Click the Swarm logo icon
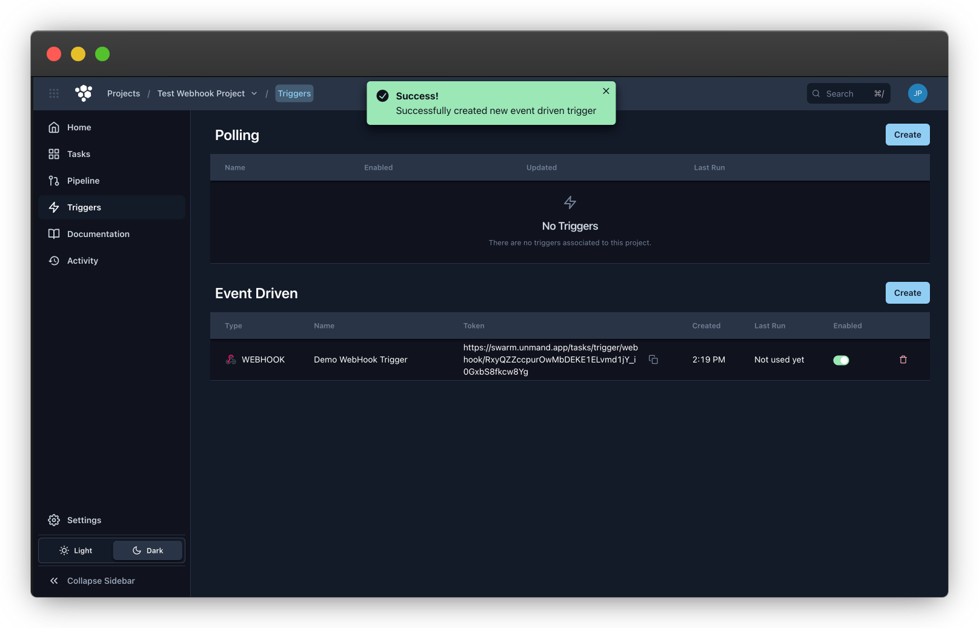979x628 pixels. click(84, 93)
